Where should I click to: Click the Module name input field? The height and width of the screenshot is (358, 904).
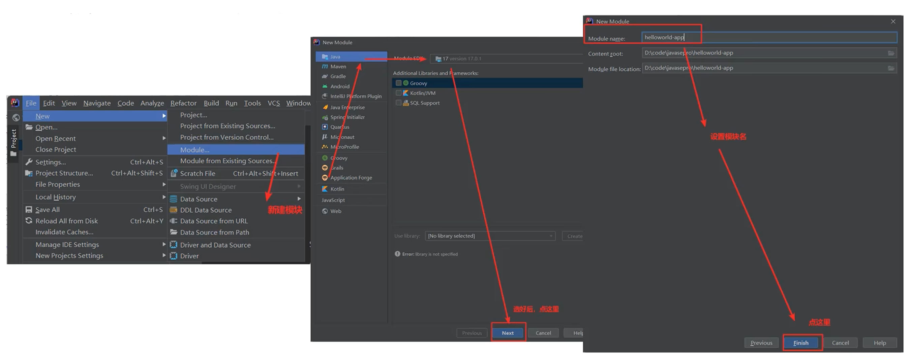pos(769,37)
